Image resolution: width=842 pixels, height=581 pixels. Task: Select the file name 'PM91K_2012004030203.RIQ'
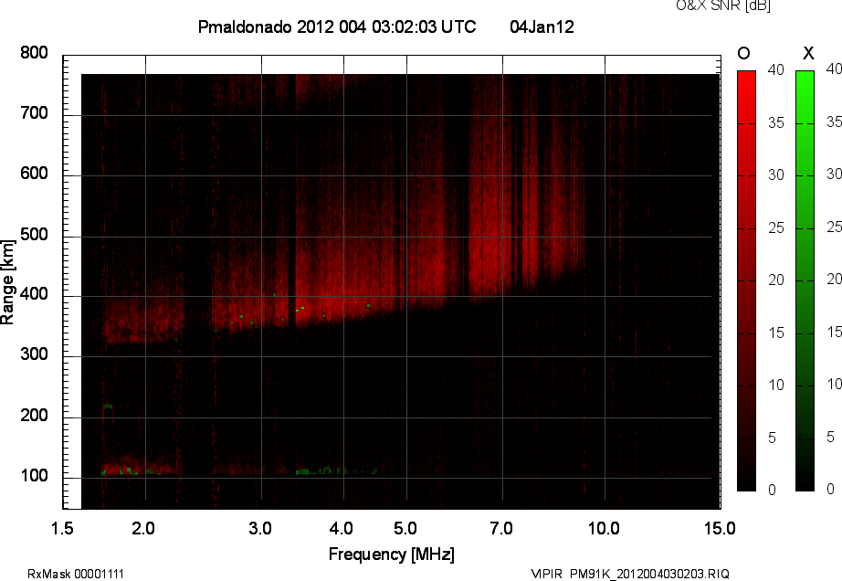(x=649, y=574)
